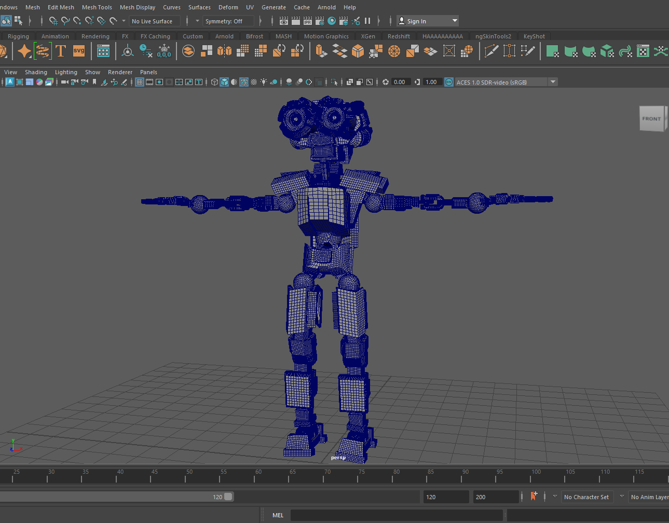Click the MEL script language button
The height and width of the screenshot is (523, 669).
click(278, 515)
